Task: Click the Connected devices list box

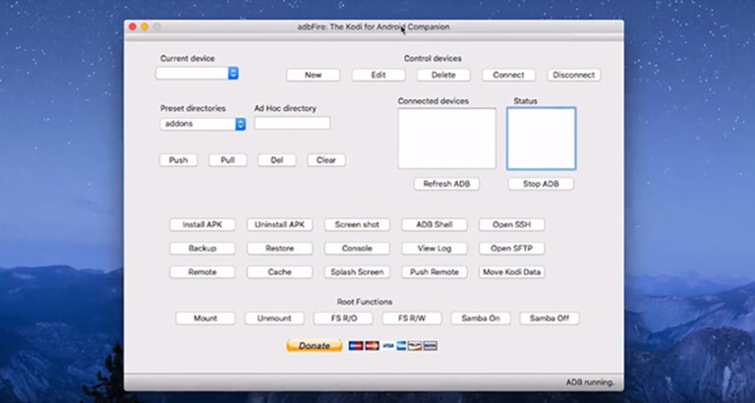Action: click(x=447, y=139)
